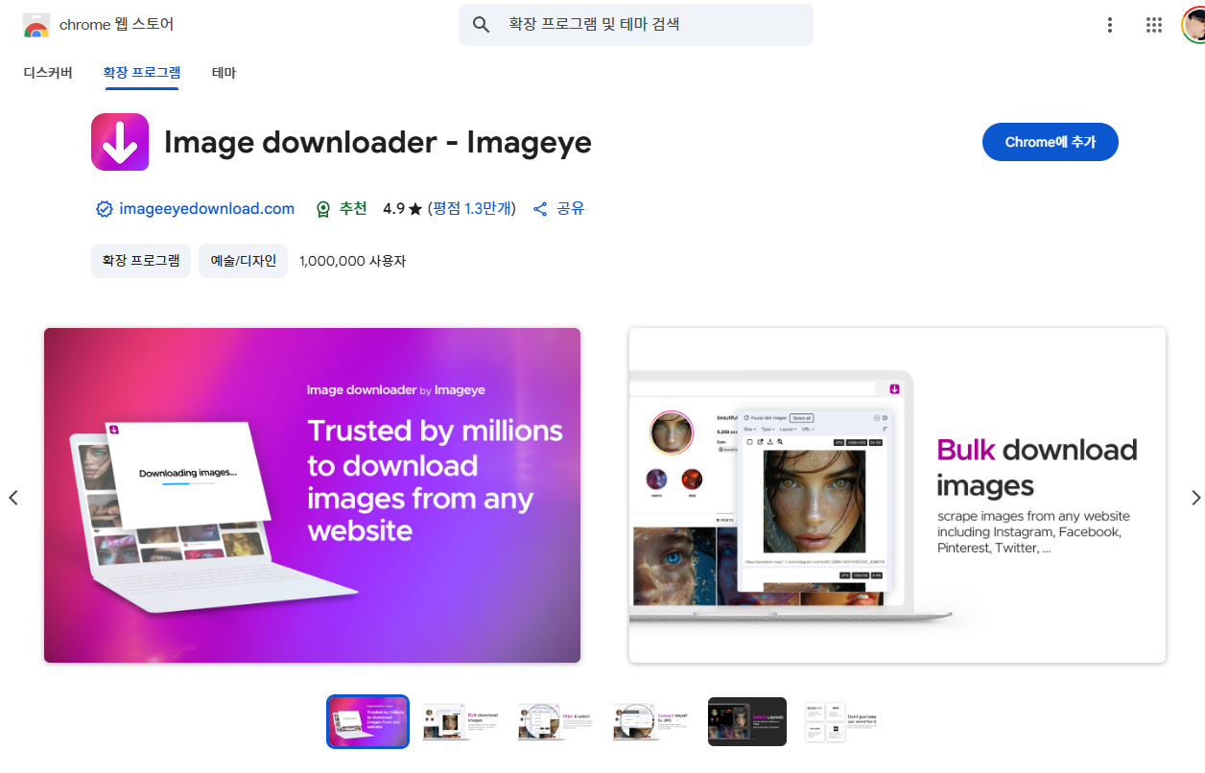This screenshot has height=773, width=1205.
Task: Open the Google apps grid
Action: [1154, 25]
